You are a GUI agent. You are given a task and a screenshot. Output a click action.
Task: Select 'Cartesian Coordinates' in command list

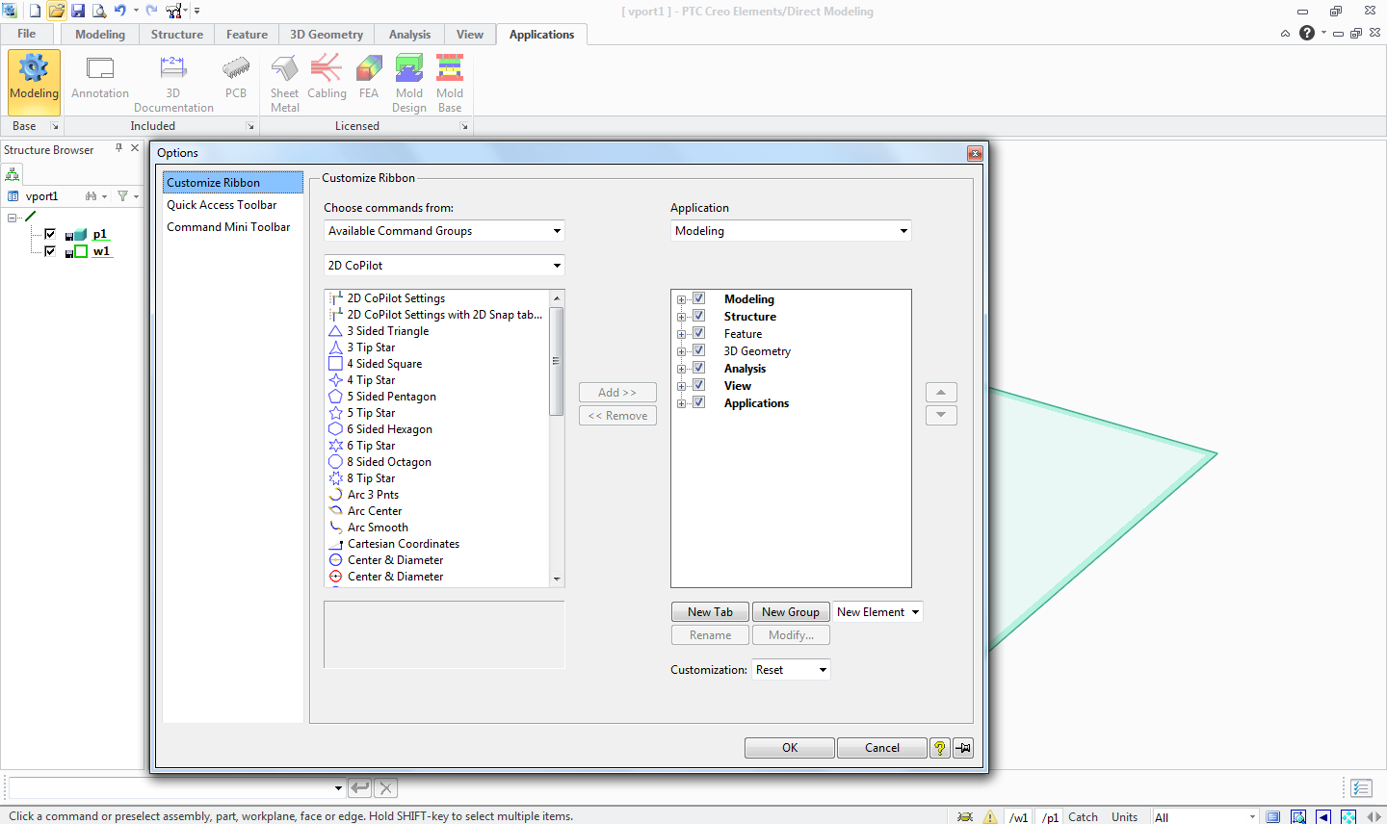coord(403,544)
